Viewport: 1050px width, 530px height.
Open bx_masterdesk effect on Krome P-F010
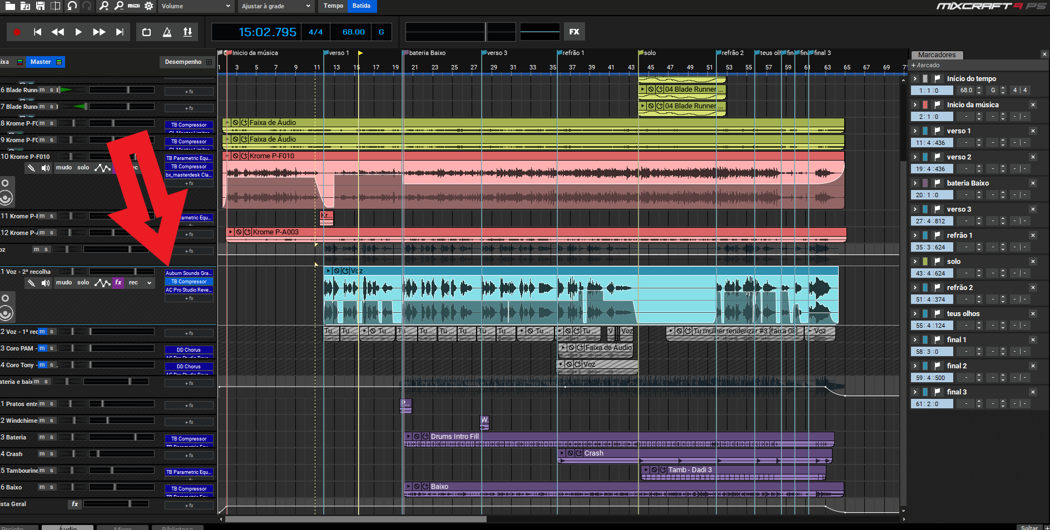(189, 175)
